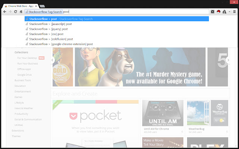Screen dimensions: 239x149
Task: Choose the [css] post suggestion
Action: [117, 34]
